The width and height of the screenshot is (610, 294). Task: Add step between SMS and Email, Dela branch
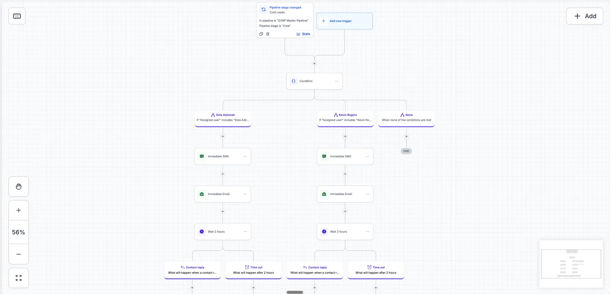(x=223, y=174)
